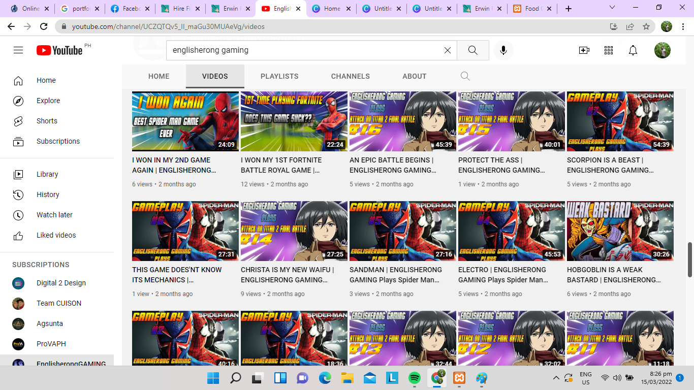Open the YouTube account avatar menu

pos(663,50)
